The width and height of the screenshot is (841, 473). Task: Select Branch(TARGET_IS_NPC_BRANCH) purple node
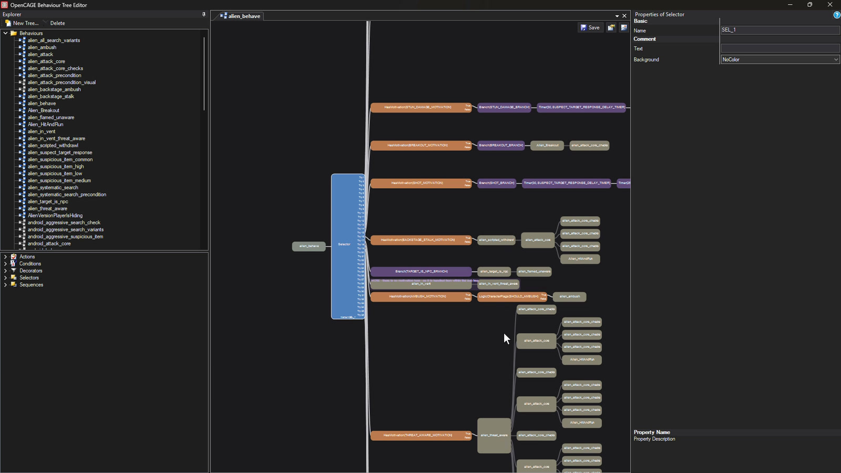tap(421, 272)
